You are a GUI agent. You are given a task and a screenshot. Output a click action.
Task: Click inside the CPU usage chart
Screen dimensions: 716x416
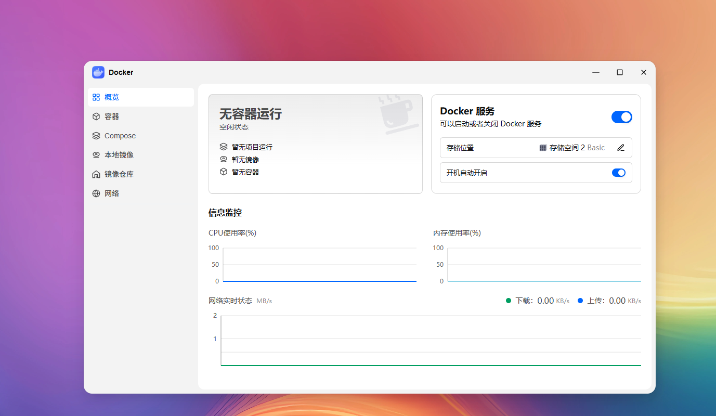coord(320,265)
